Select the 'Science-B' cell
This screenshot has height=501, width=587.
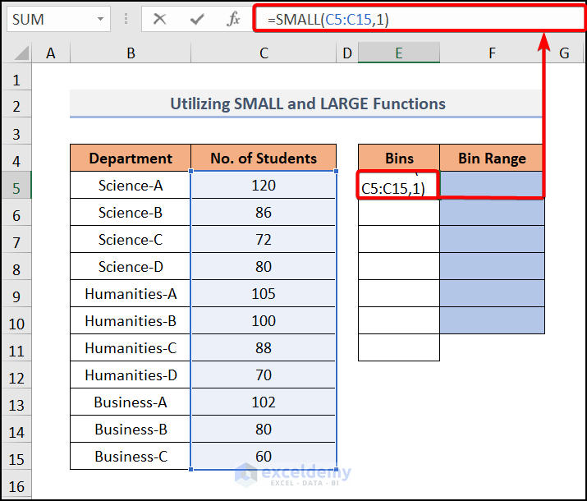coord(131,212)
